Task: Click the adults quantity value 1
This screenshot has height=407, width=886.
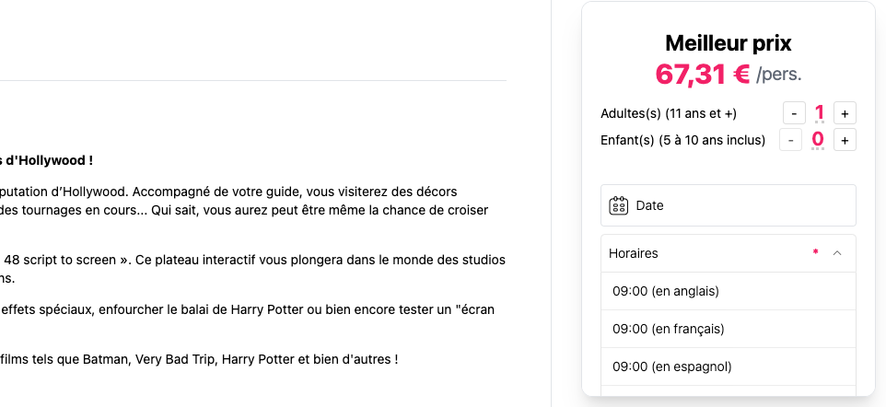Action: pyautogui.click(x=819, y=113)
